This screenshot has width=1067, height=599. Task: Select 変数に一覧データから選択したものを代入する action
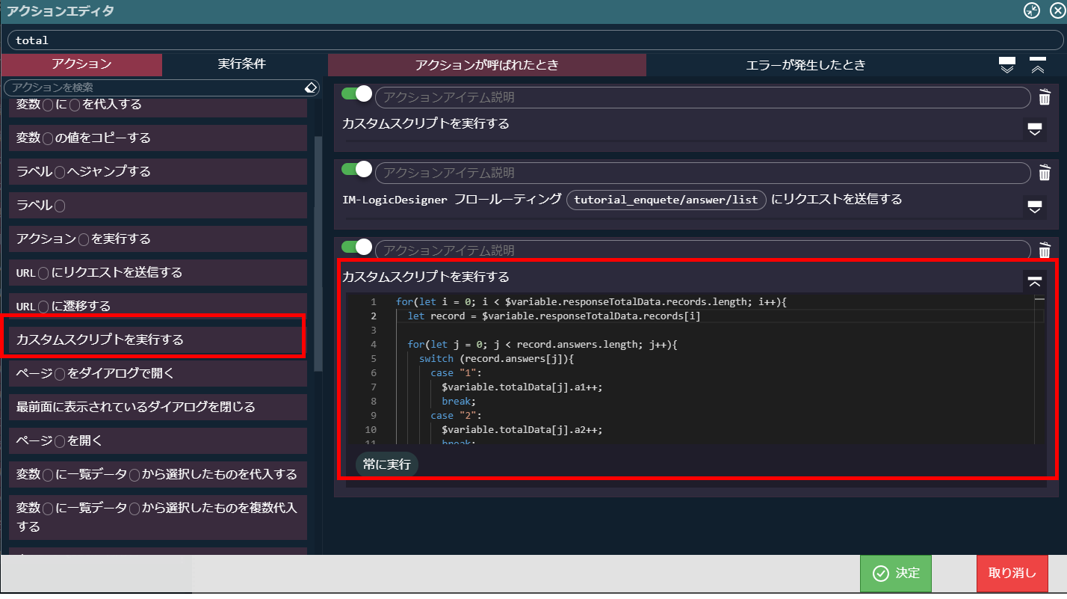(x=158, y=474)
